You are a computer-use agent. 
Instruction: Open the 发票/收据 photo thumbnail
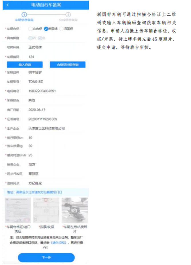(46, 210)
